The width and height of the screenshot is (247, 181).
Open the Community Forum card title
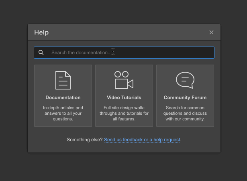(185, 98)
